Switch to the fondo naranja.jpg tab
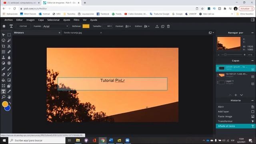 73,33
